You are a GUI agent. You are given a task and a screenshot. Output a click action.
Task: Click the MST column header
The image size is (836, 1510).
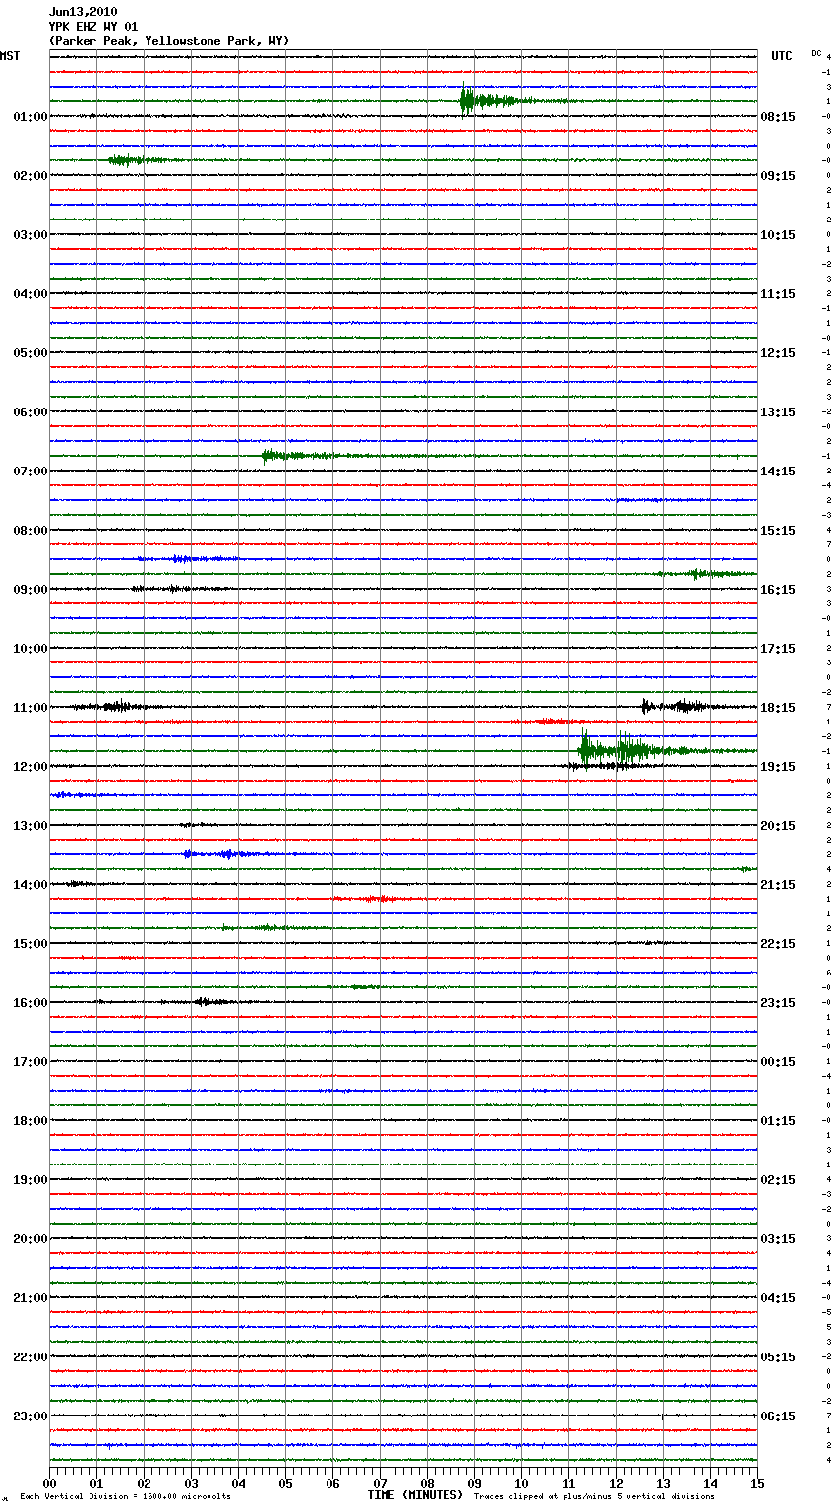[10, 56]
